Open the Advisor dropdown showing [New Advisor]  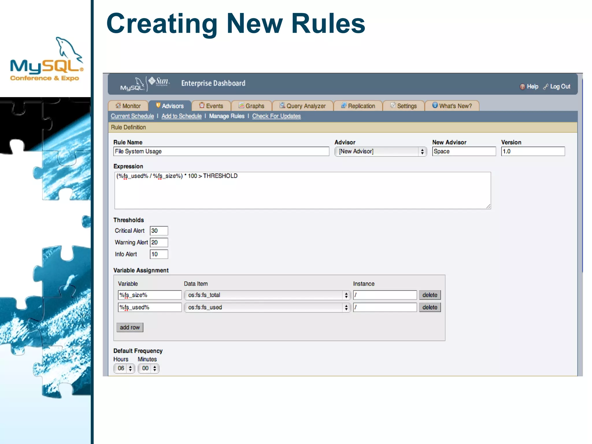tap(380, 151)
